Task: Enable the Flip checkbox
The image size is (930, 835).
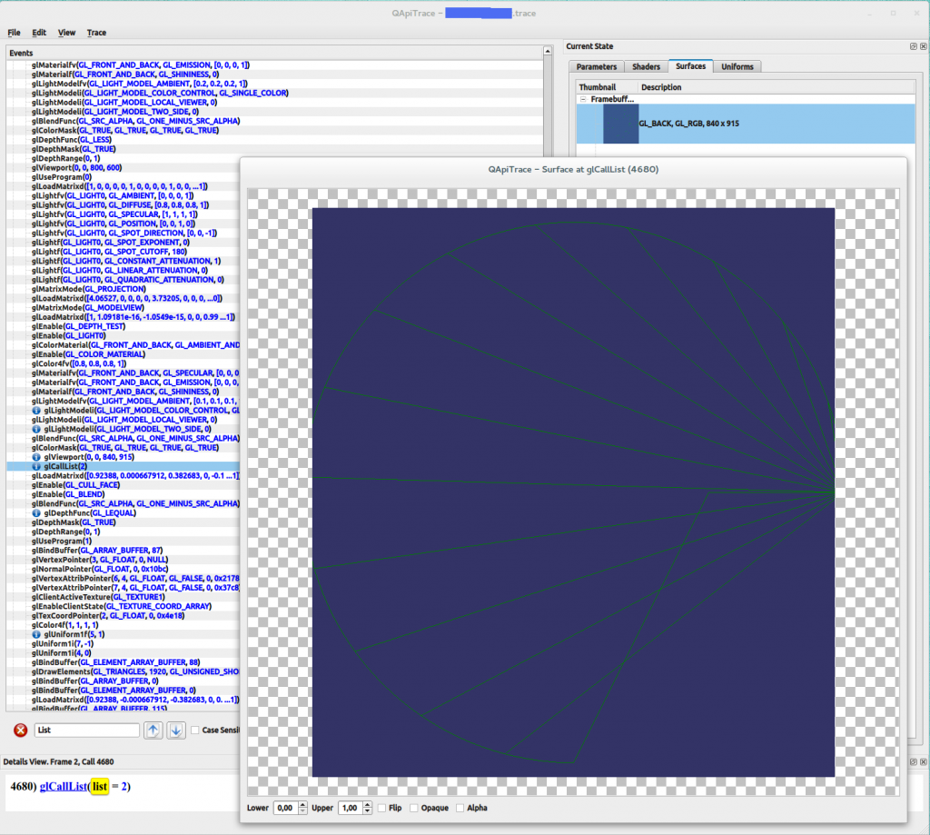Action: [381, 807]
